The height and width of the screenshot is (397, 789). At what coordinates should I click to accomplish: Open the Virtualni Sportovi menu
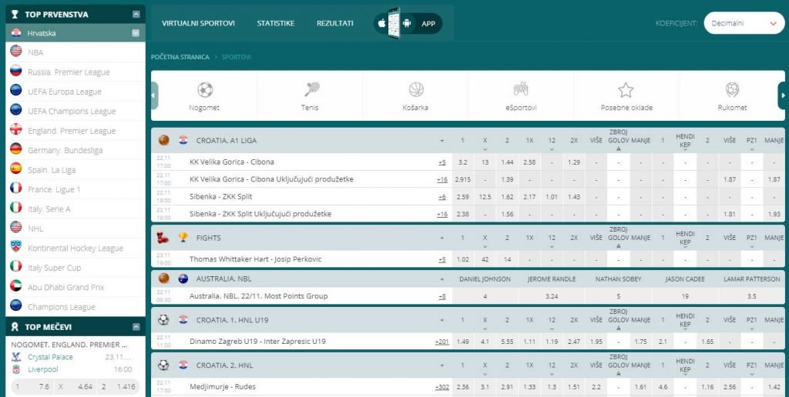point(198,23)
